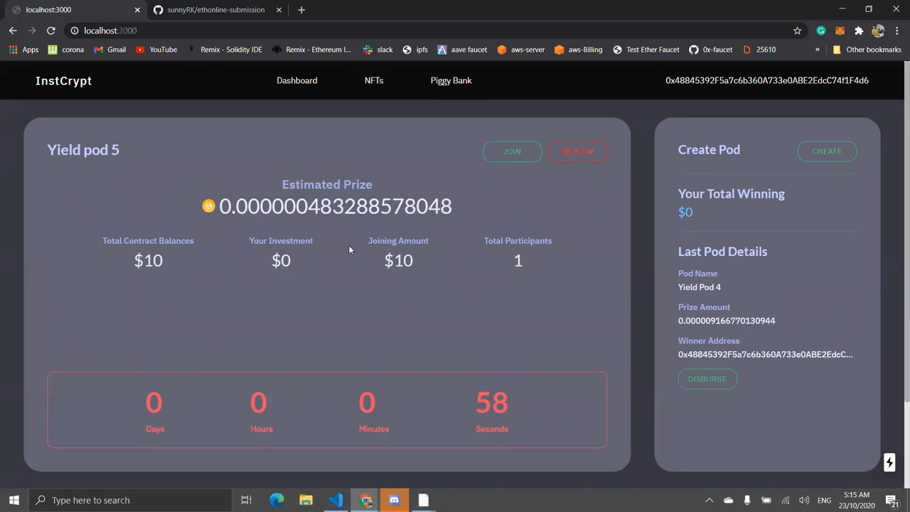Open Microsoft Edge from the taskbar
This screenshot has height=512, width=910.
click(x=277, y=500)
